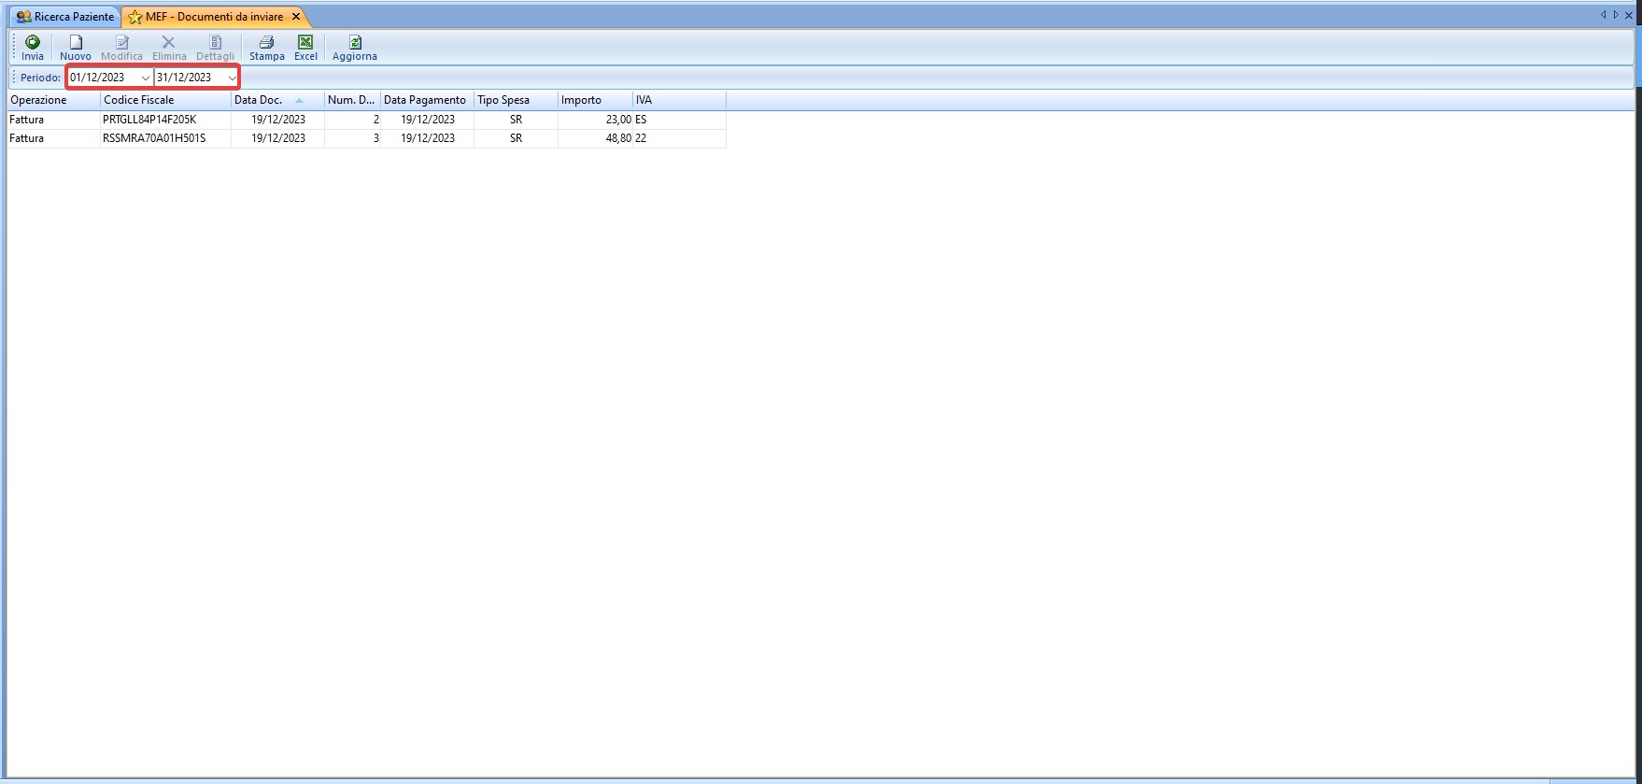
Task: Open the start date 01/12/2023 dropdown
Action: pyautogui.click(x=146, y=78)
